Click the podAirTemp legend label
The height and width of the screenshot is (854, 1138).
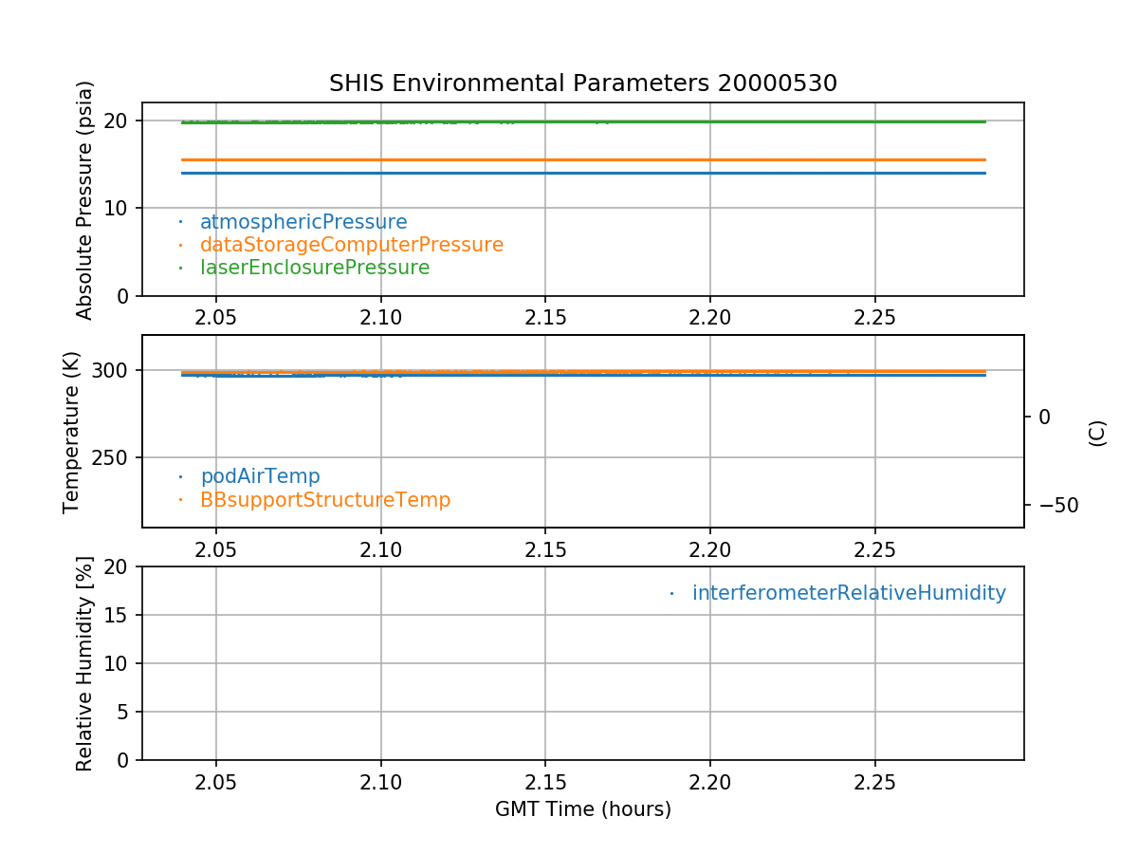260,476
